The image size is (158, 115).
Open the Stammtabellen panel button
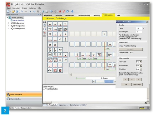coord(24,99)
